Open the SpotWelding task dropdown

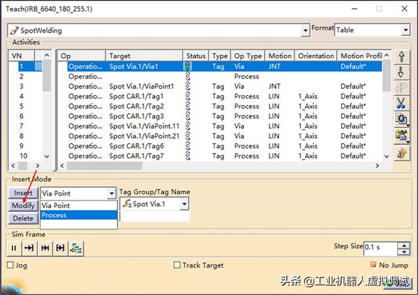point(305,31)
